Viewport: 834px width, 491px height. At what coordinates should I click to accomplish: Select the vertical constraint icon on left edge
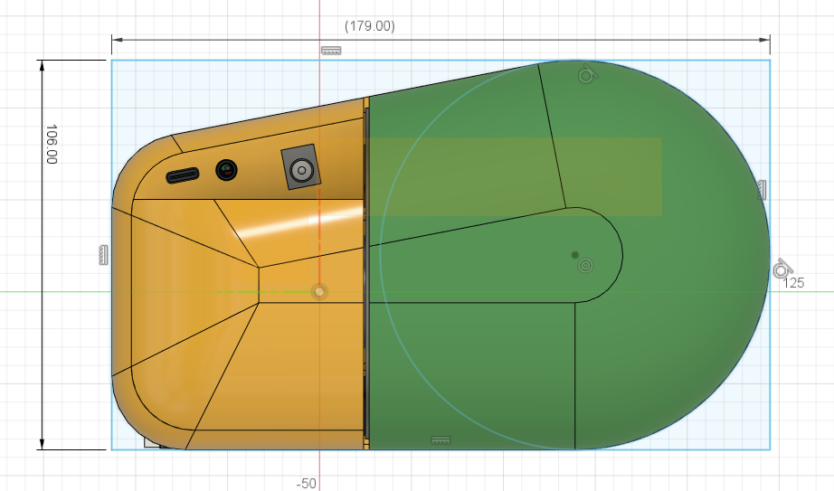[103, 256]
